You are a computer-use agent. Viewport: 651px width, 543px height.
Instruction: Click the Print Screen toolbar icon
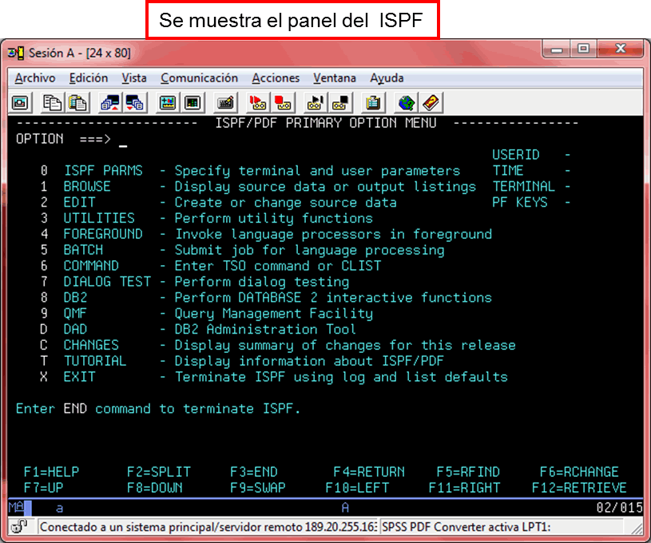(20, 102)
